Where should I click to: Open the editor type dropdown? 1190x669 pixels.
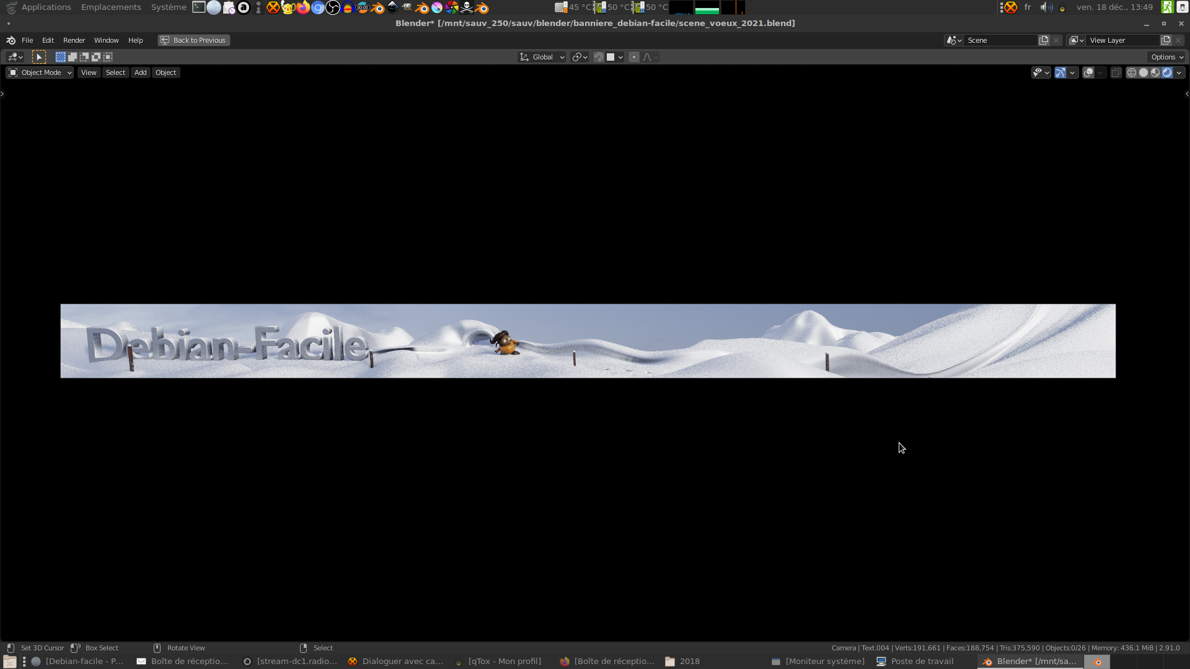tap(15, 57)
